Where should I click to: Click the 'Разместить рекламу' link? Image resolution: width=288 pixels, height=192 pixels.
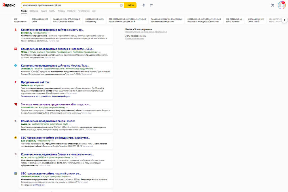[135, 39]
